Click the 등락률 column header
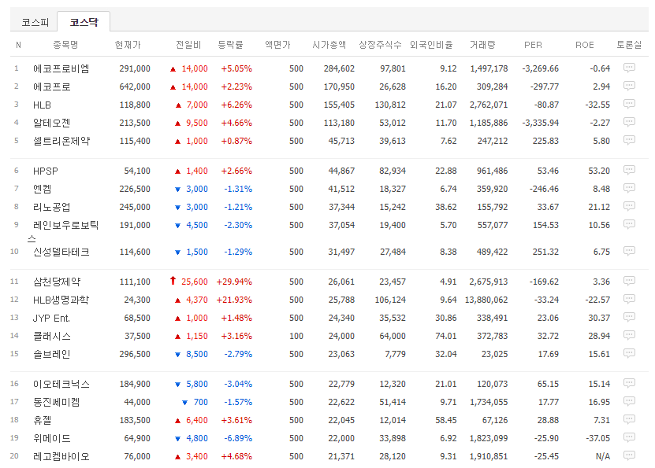 [230, 45]
